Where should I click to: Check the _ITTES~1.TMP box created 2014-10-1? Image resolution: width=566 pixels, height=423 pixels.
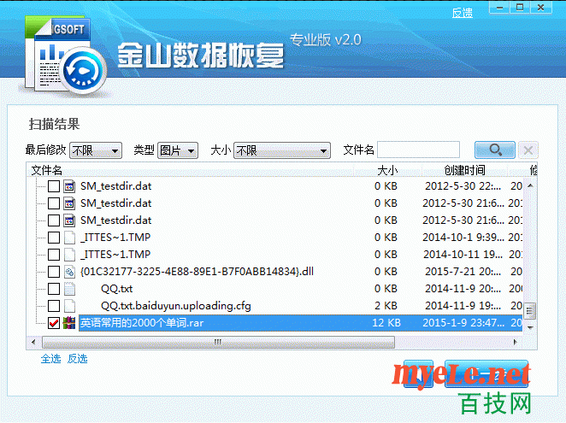[54, 238]
